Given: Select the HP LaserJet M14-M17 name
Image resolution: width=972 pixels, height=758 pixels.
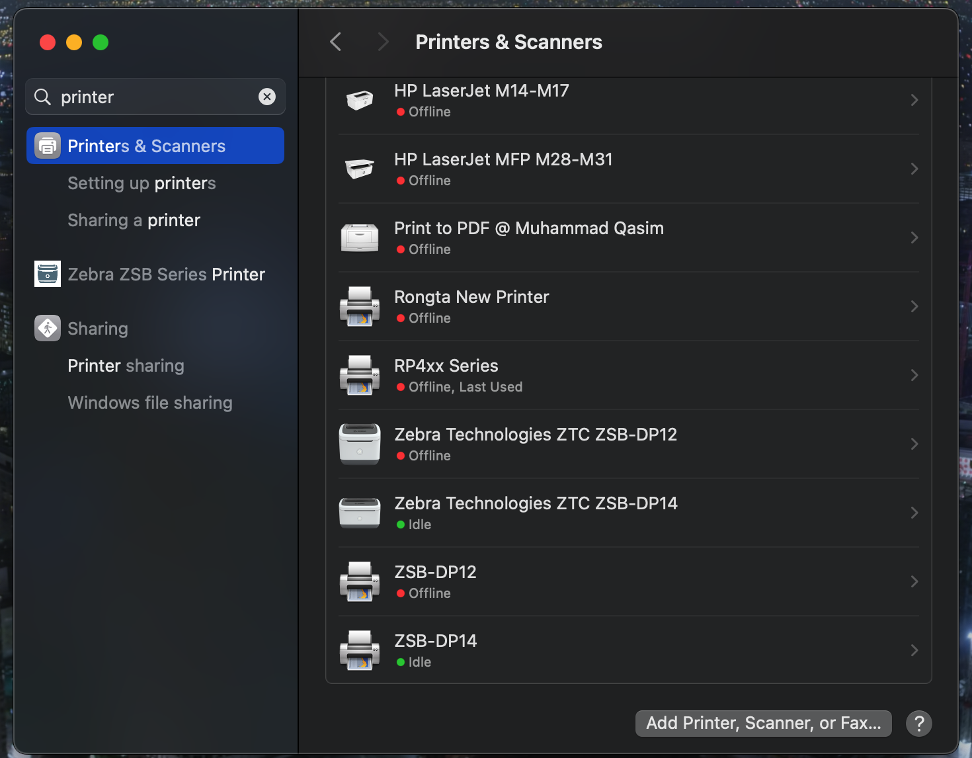Looking at the screenshot, I should (481, 91).
